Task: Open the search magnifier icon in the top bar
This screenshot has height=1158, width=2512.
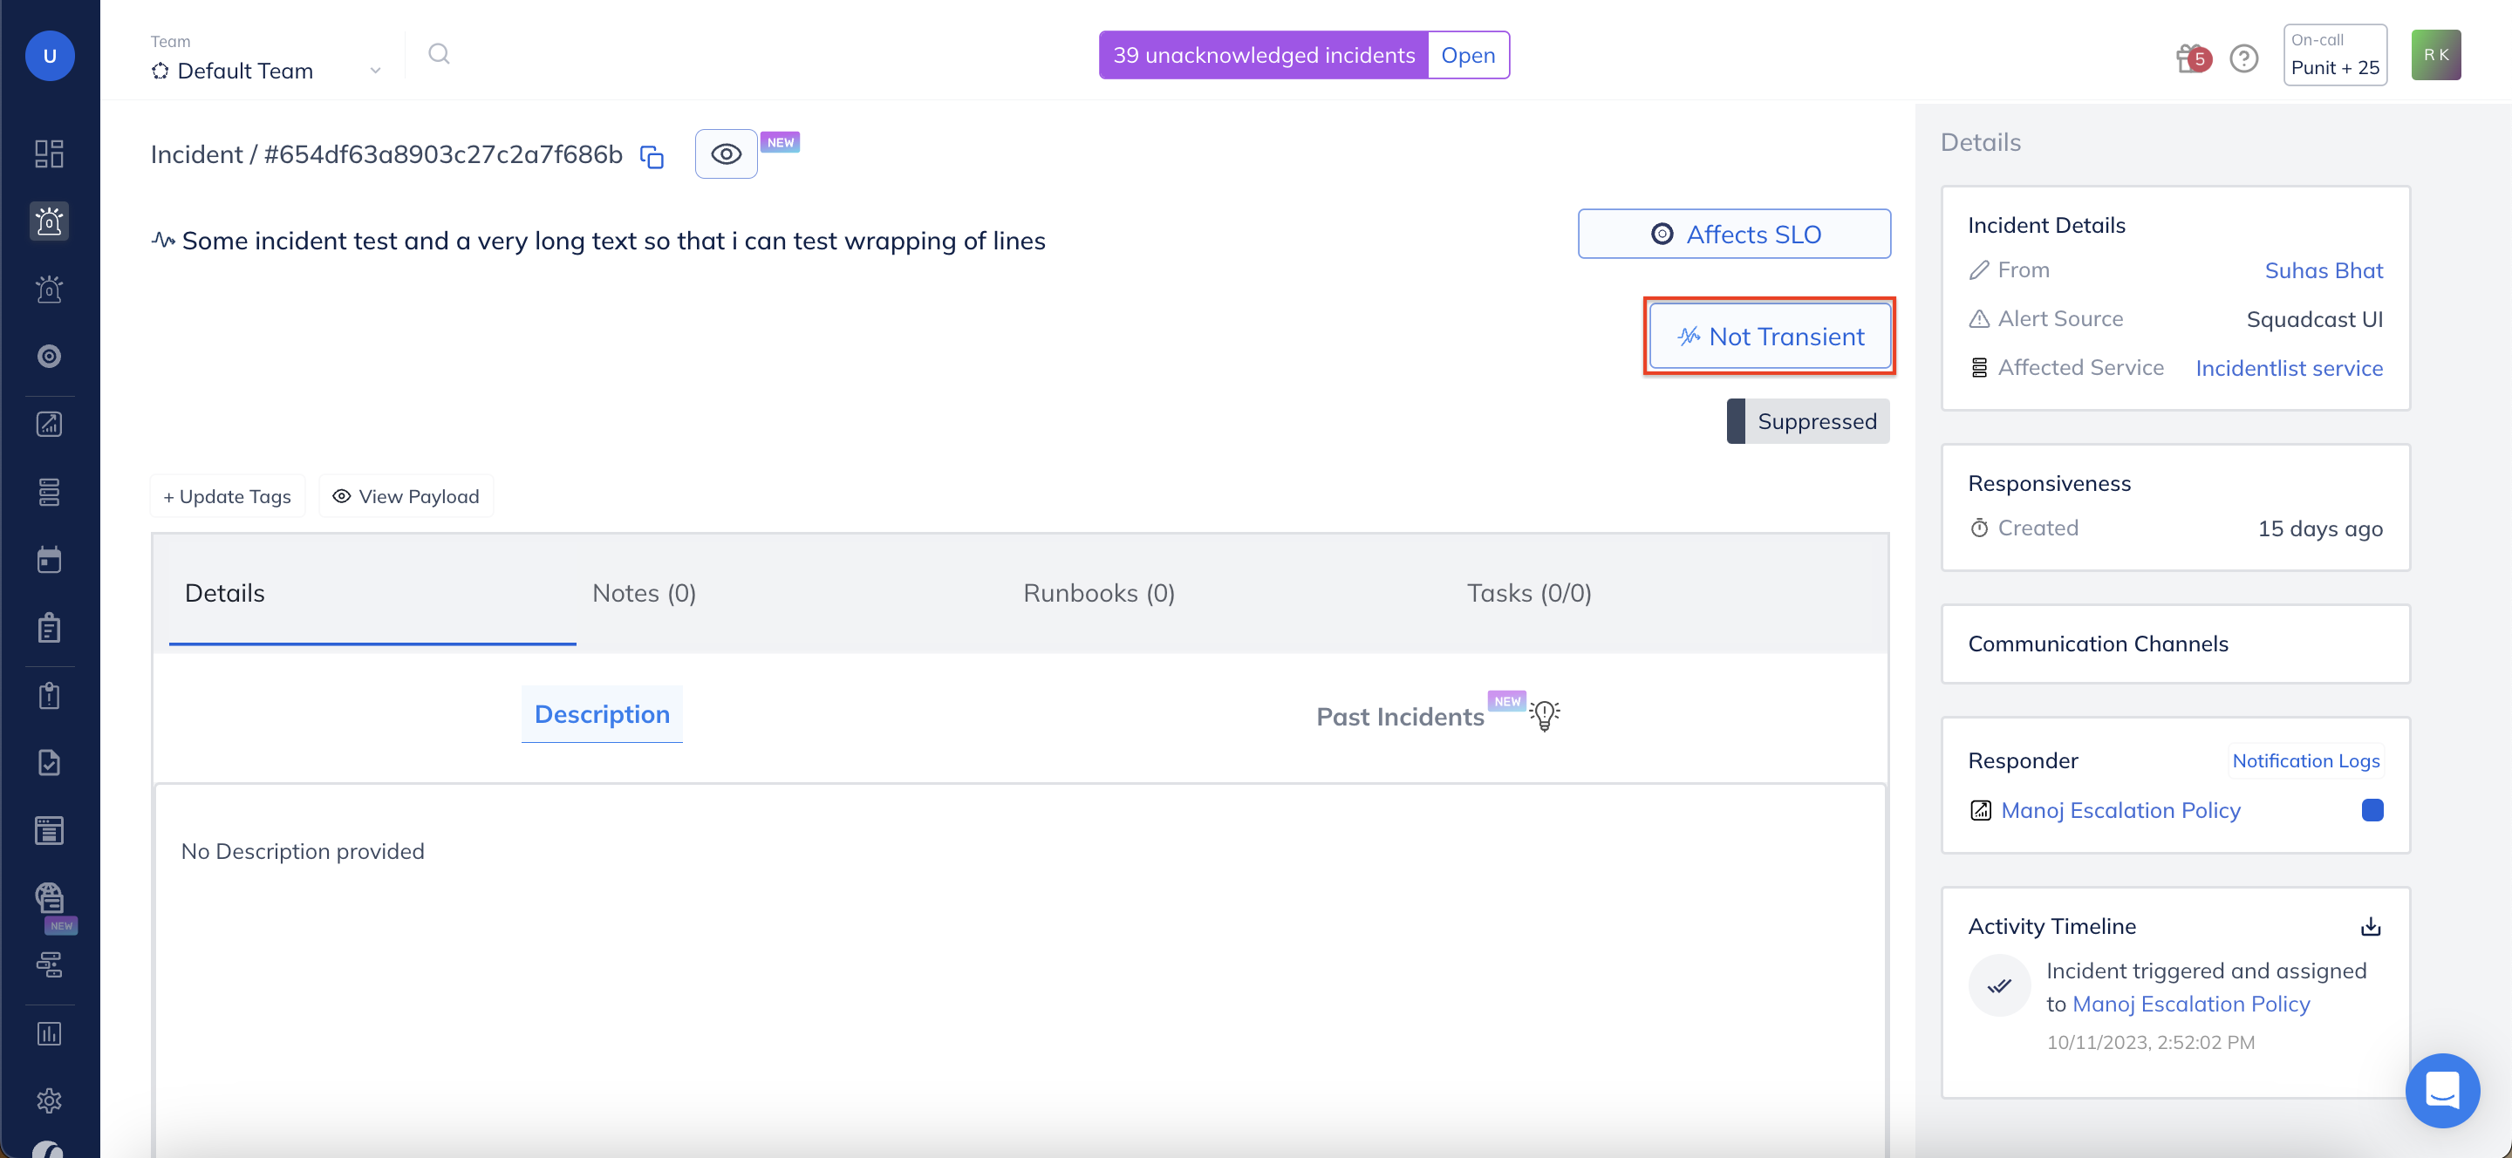Action: [439, 53]
